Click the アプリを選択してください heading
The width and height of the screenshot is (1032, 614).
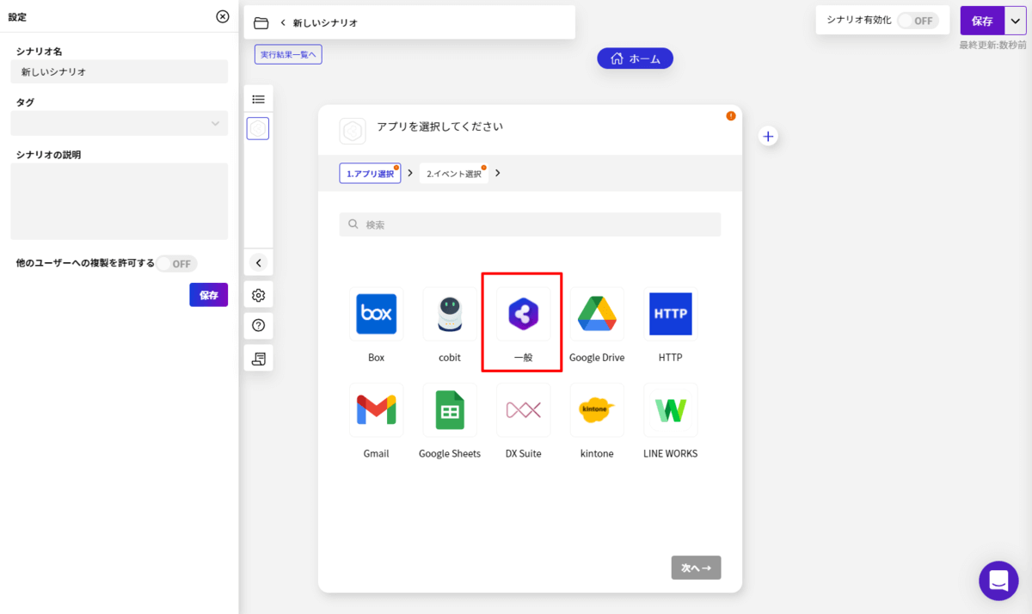point(440,126)
